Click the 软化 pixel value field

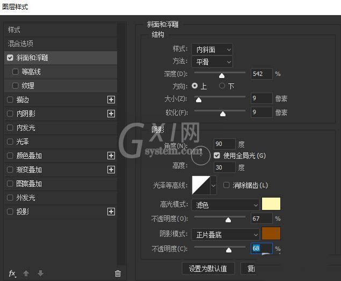(x=262, y=113)
